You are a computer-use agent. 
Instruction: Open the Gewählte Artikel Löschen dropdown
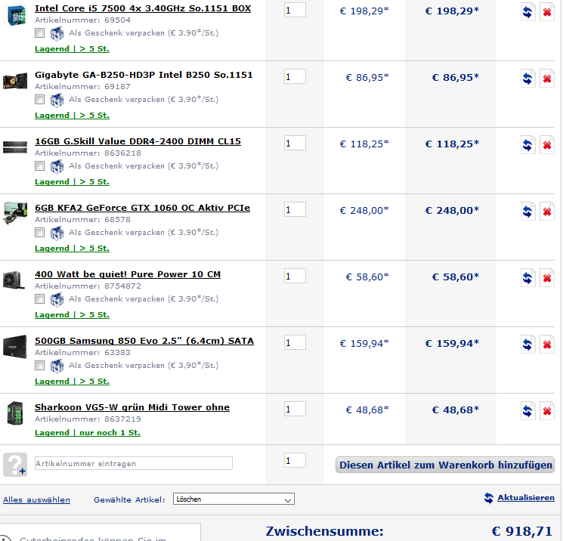(234, 499)
